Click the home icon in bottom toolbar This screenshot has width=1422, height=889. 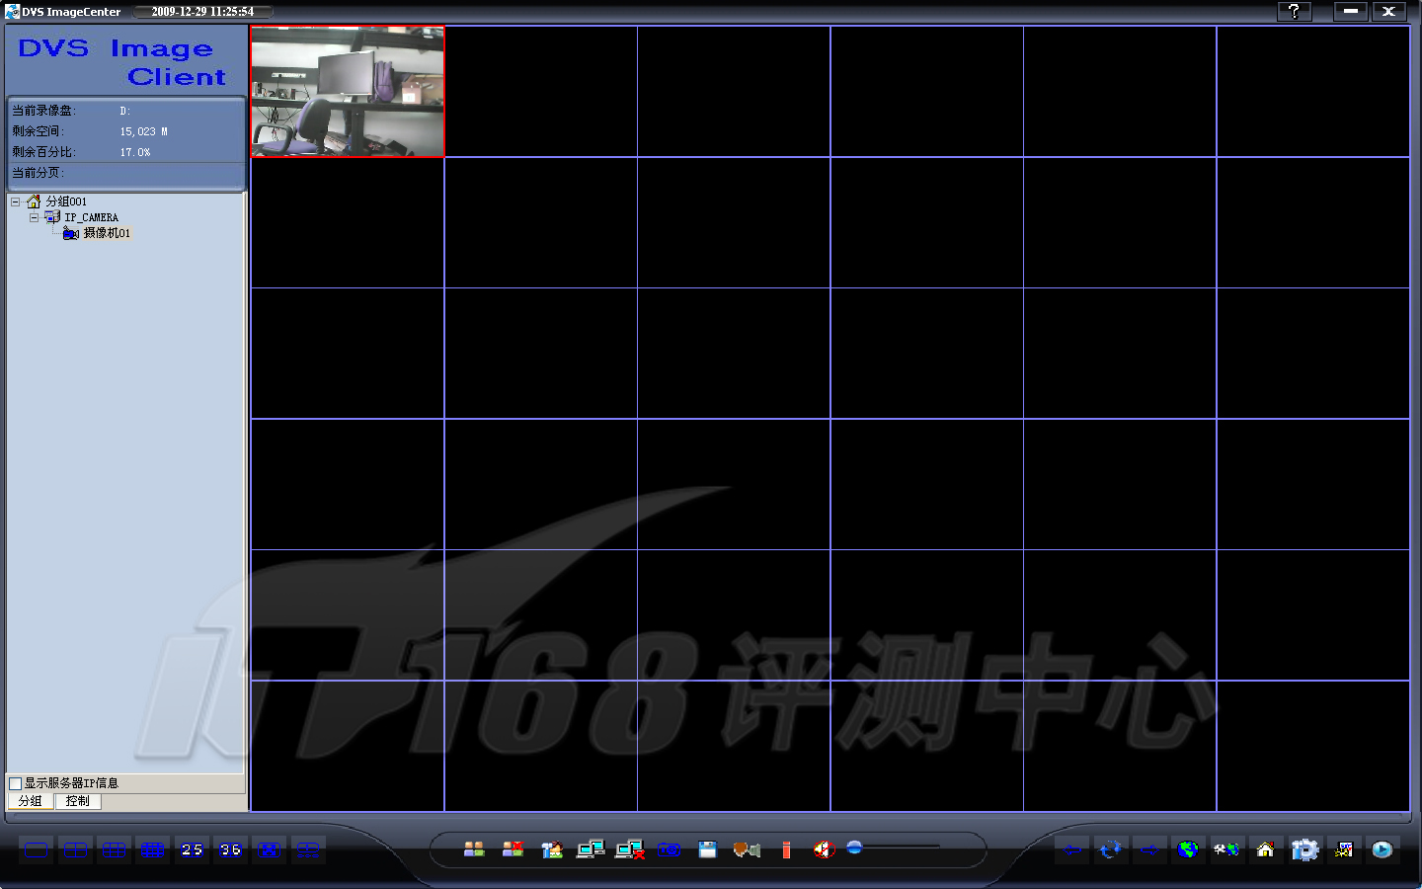tap(1265, 849)
